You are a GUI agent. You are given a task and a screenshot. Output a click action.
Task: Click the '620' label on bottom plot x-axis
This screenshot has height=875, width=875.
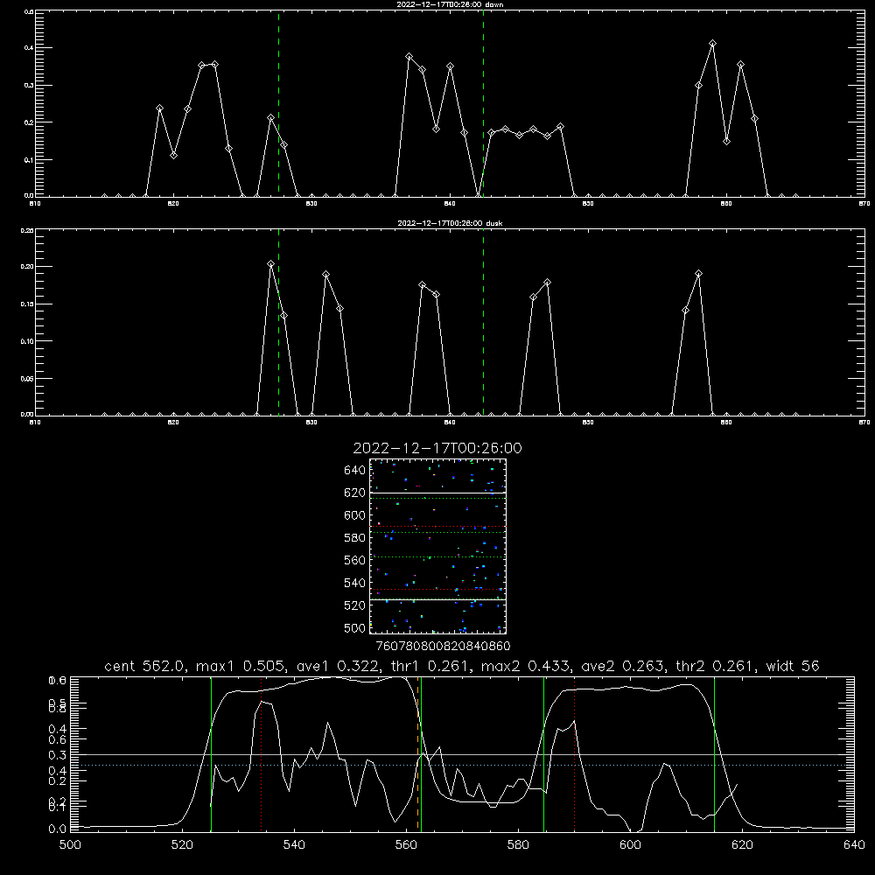(742, 845)
